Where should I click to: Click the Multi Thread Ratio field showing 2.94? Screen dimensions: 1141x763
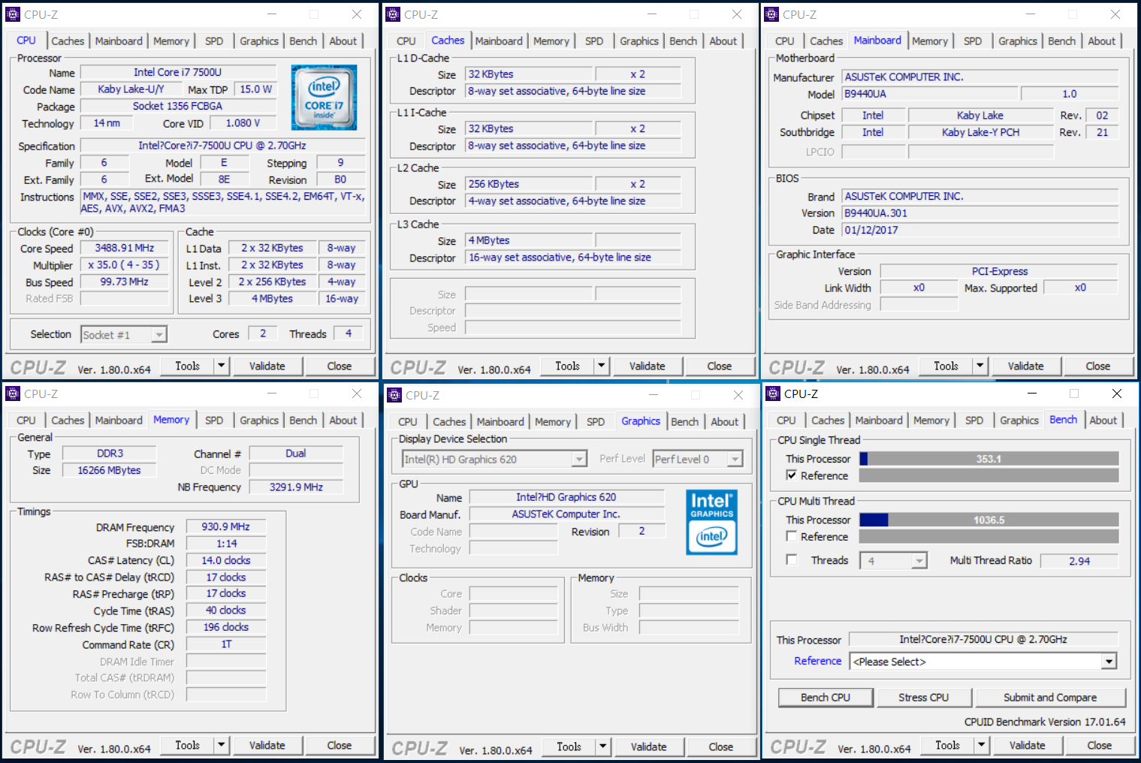[x=1079, y=561]
